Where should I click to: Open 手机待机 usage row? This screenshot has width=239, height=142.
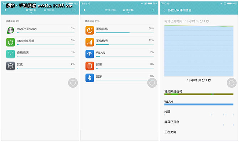119,30
